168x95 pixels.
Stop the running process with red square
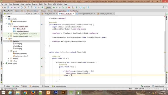69,7
